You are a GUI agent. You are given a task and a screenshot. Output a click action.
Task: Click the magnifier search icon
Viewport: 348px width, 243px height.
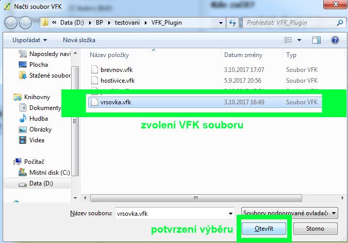click(x=340, y=23)
